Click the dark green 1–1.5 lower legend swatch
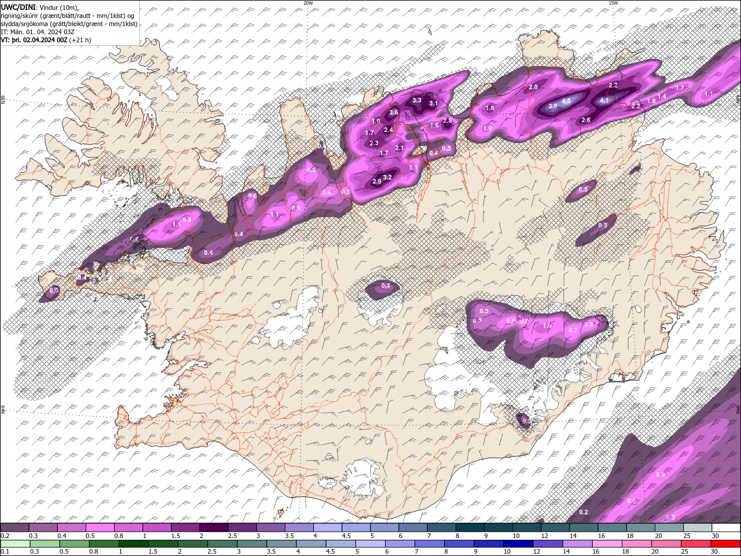741x556 pixels. 134,544
